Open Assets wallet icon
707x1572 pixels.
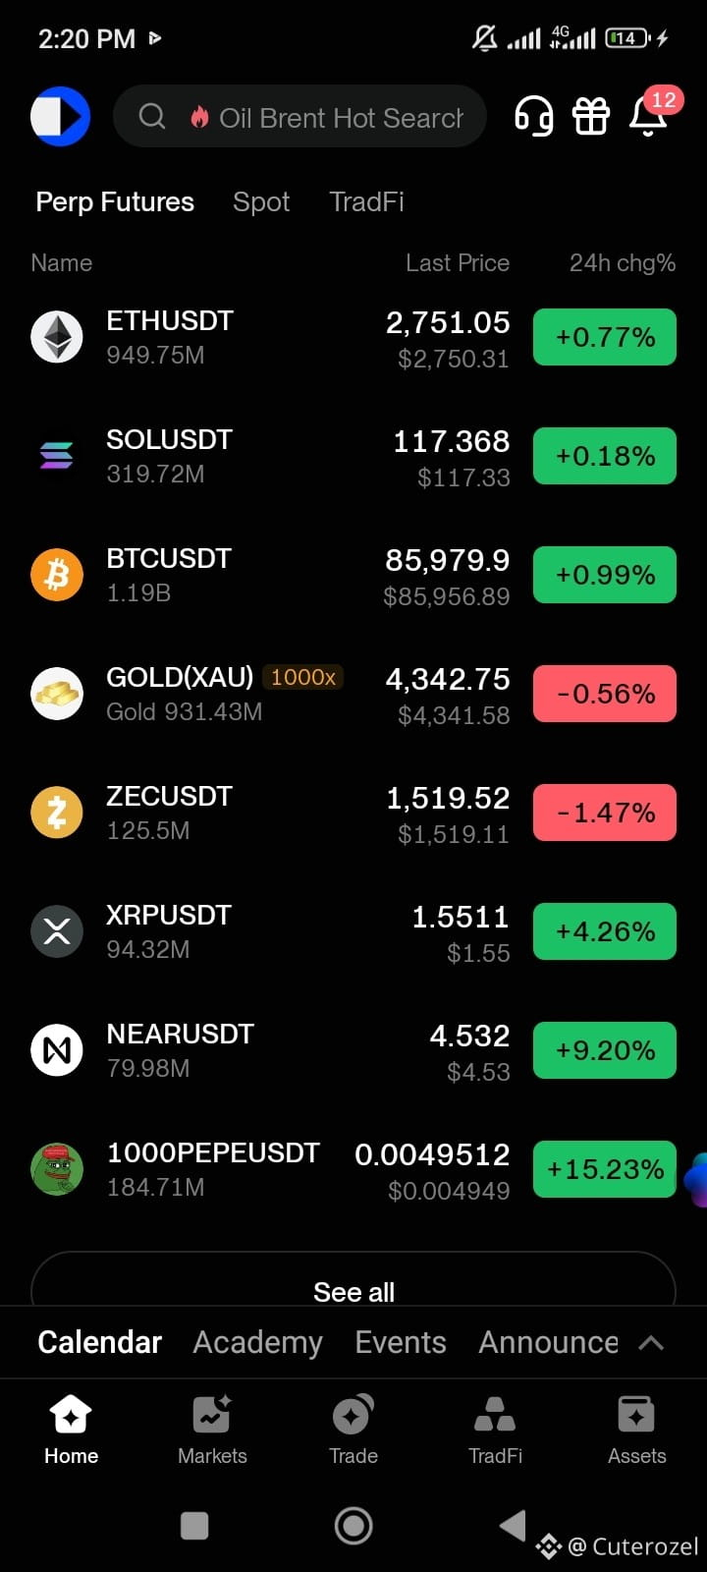click(636, 1431)
